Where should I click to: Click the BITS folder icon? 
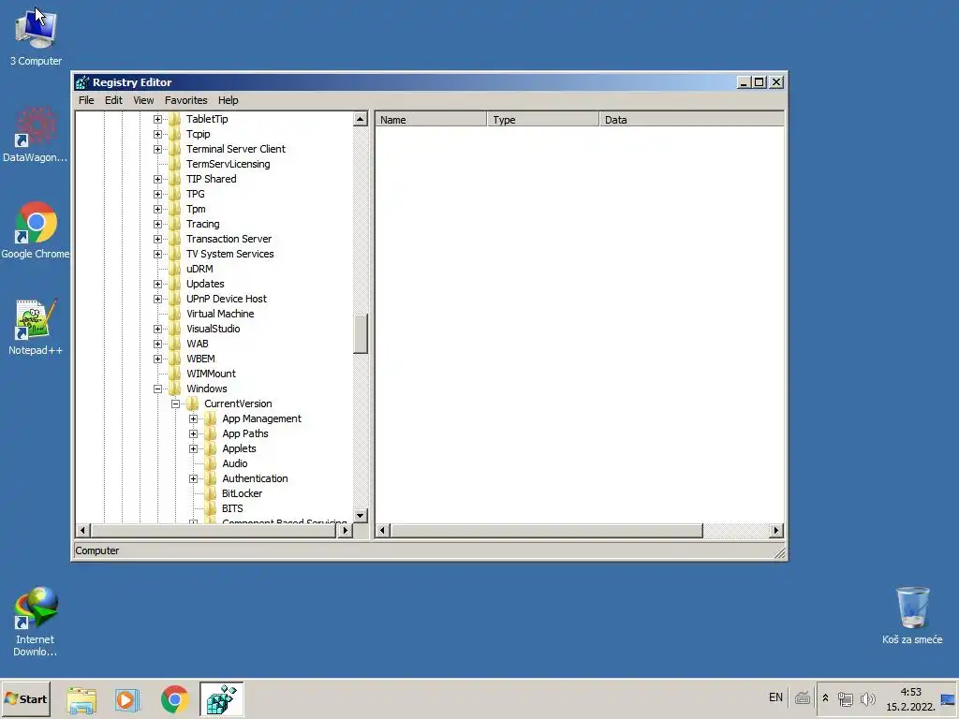(x=211, y=508)
